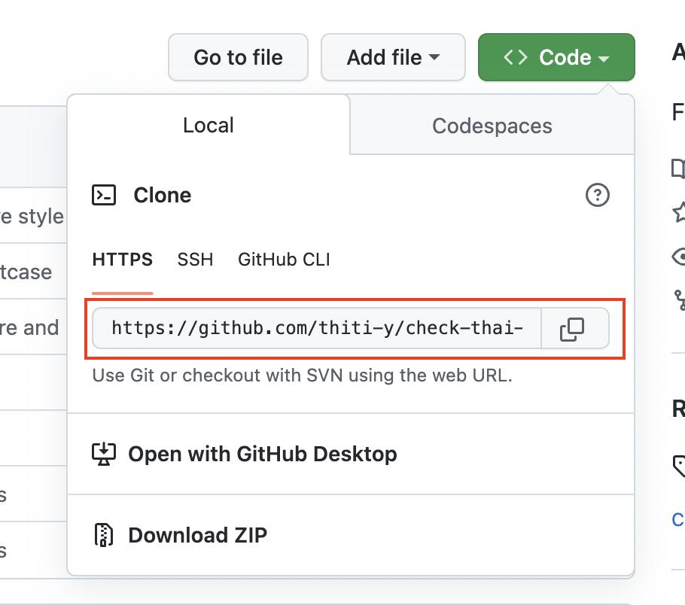
Task: Click the Download ZIP file icon
Action: [x=104, y=535]
